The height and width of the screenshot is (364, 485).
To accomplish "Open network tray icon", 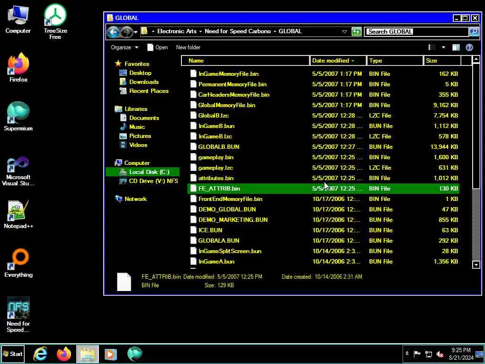I will 428,354.
